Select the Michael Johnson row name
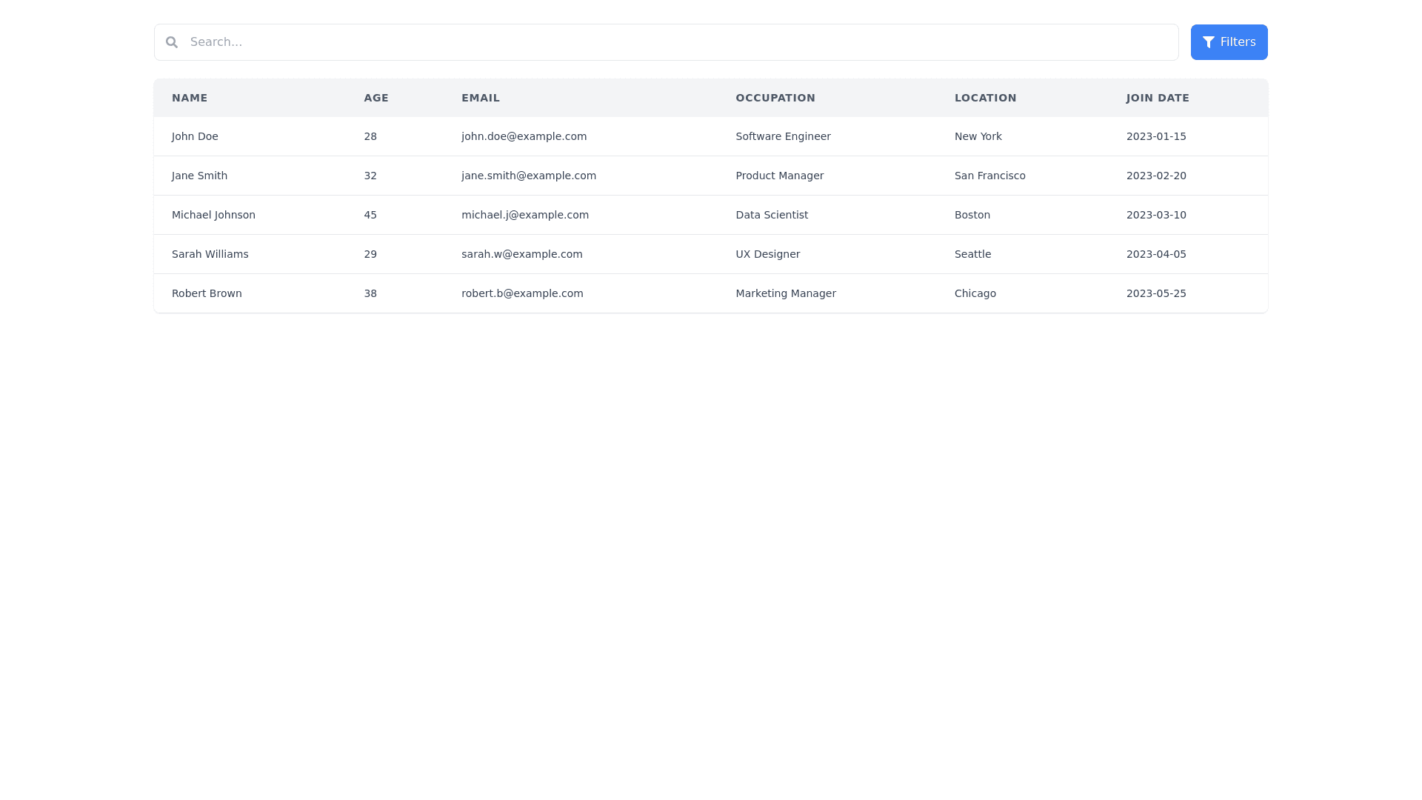 (213, 215)
